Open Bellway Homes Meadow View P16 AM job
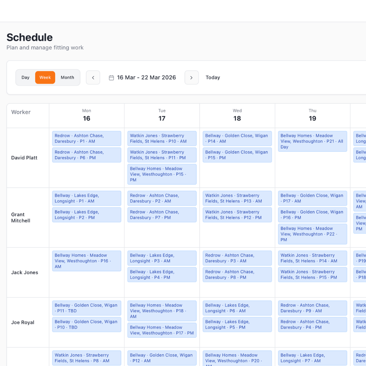 tap(86, 261)
